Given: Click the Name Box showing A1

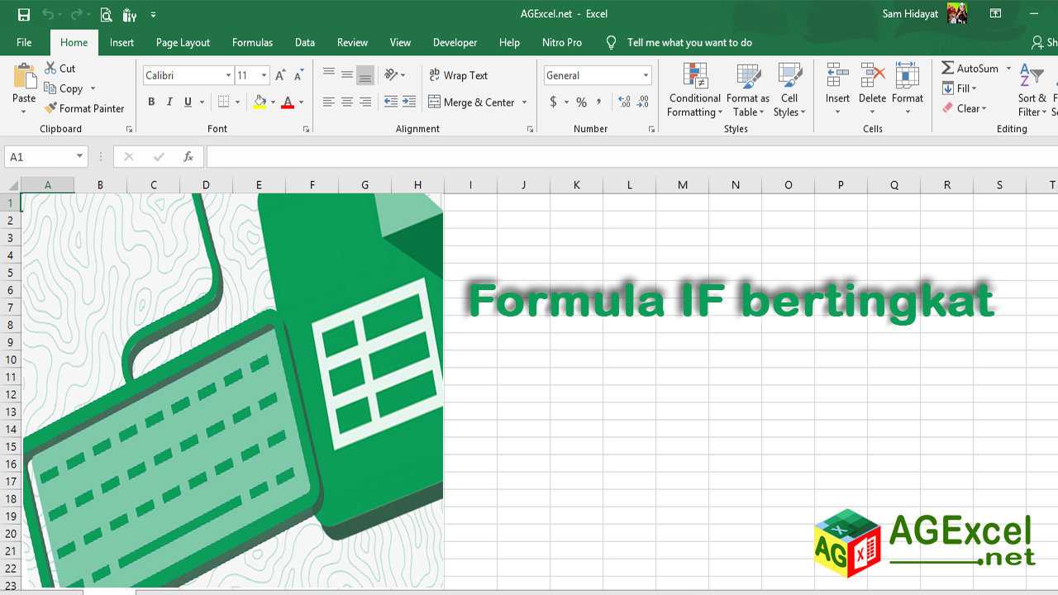Looking at the screenshot, I should (45, 156).
